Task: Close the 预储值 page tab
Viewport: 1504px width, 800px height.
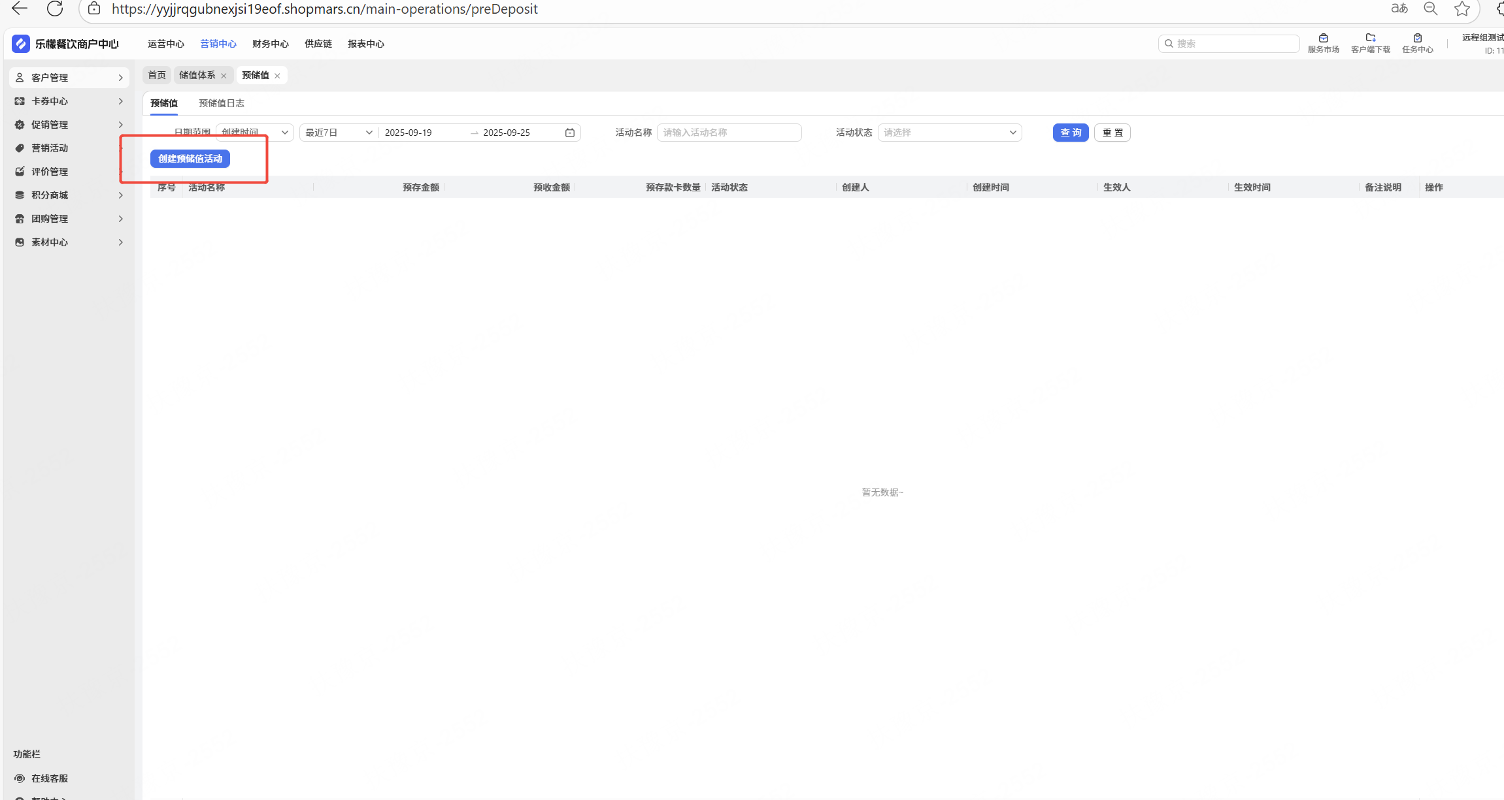Action: pyautogui.click(x=277, y=76)
